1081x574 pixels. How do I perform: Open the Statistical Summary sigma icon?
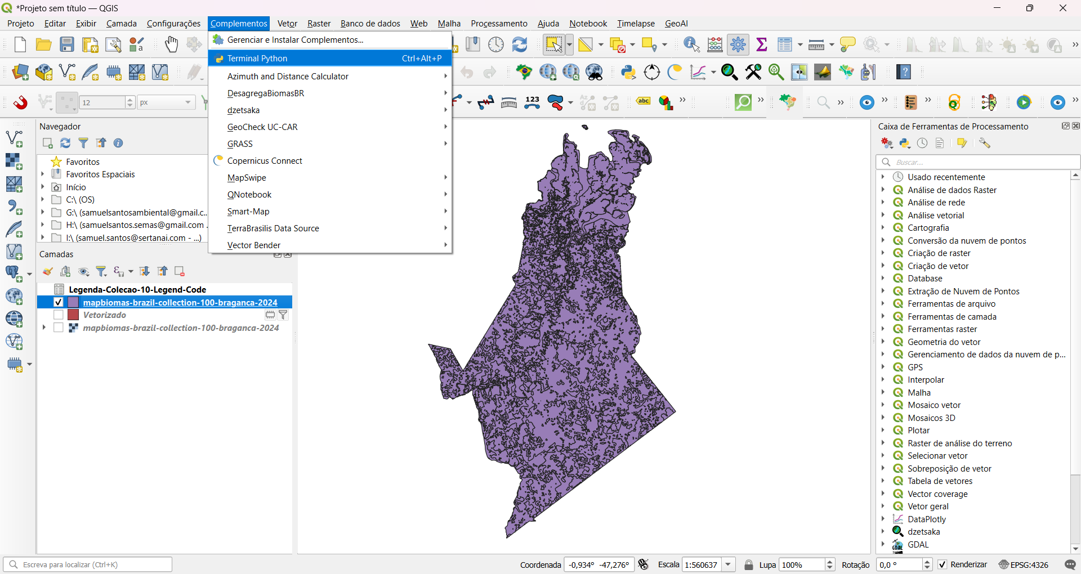click(x=762, y=44)
